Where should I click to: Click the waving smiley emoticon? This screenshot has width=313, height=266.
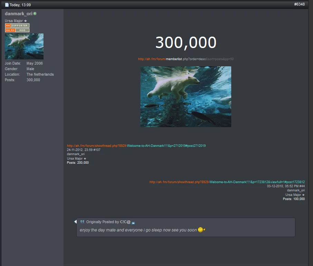(202, 230)
